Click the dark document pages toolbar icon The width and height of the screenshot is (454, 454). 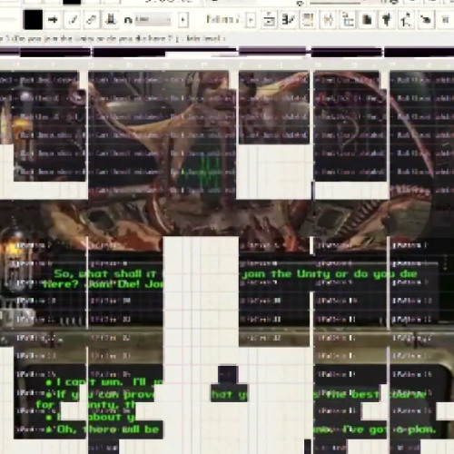[367, 20]
